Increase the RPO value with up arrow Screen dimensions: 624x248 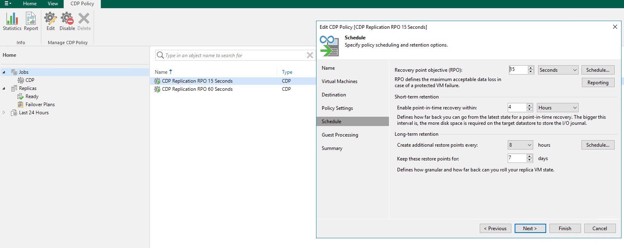coord(531,68)
